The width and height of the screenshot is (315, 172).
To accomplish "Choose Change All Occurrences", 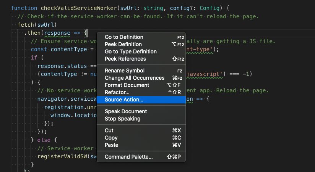I will click(x=134, y=78).
